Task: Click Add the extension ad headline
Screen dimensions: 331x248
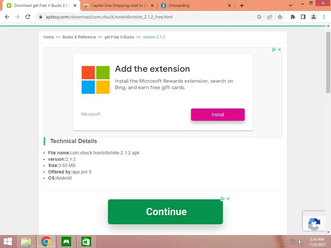Action: pyautogui.click(x=152, y=69)
